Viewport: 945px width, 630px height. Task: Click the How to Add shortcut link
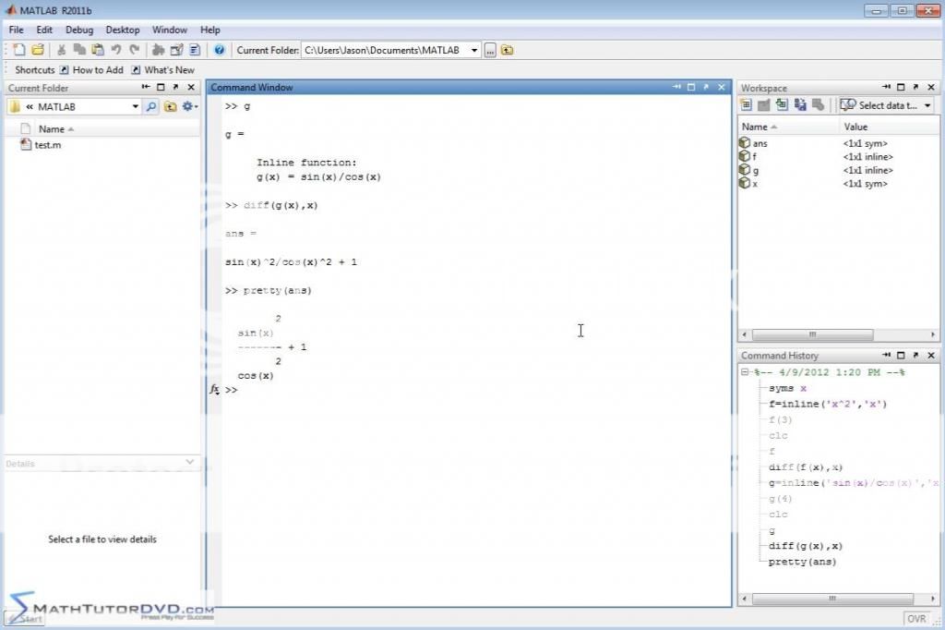[97, 70]
